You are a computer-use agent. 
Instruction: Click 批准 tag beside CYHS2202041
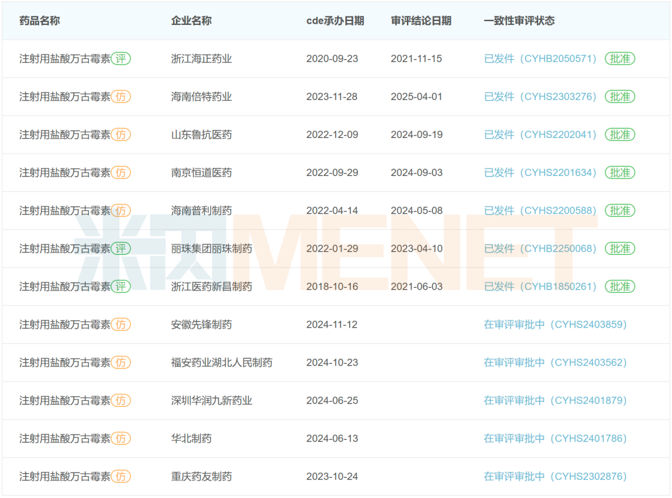tap(620, 135)
